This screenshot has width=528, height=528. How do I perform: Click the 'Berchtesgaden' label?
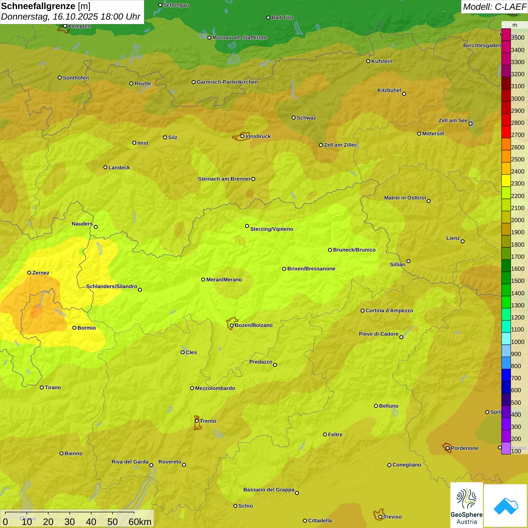pos(482,45)
